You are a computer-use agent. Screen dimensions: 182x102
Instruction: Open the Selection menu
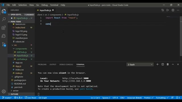point(22,5)
